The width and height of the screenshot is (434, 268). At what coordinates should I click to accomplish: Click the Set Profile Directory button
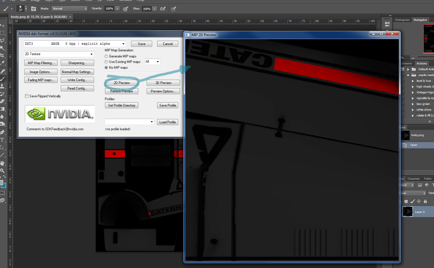pos(122,105)
